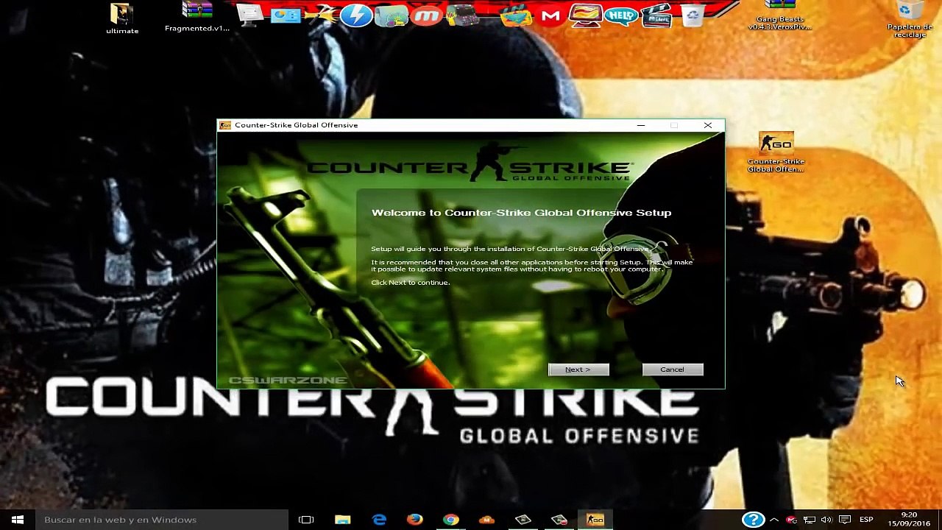The image size is (942, 530).
Task: Open the recycle bin dock icon
Action: coord(693,15)
